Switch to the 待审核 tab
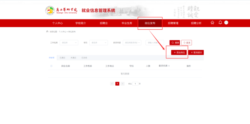 coord(51,58)
